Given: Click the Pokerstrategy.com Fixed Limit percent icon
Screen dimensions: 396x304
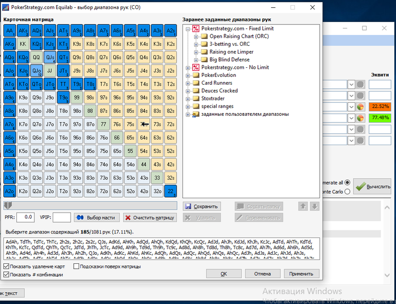Looking at the screenshot, I should 196,28.
